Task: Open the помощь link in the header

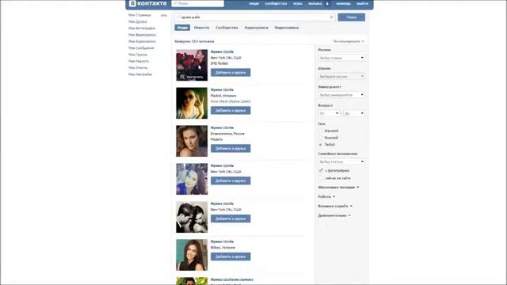Action: [x=343, y=3]
